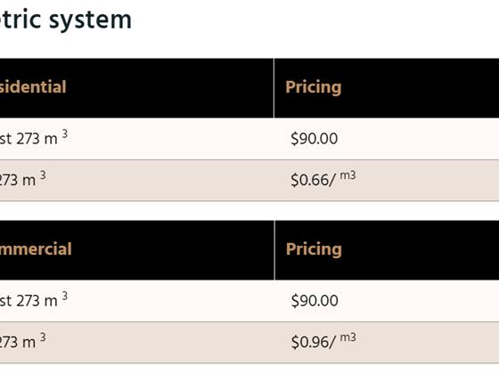Click the $90.00 price in the Residential table

click(x=314, y=139)
